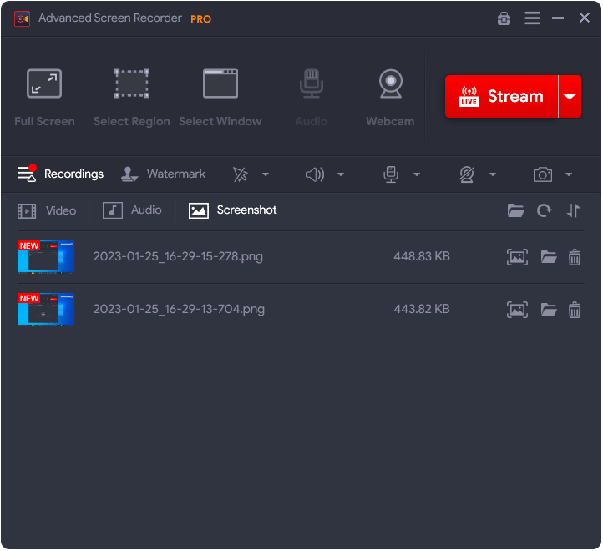The height and width of the screenshot is (551, 603).
Task: Toggle the Webcam recording option
Action: pos(389,98)
